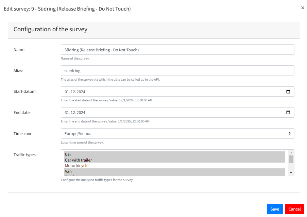Click the survey Name input field
This screenshot has height=217, width=307.
[x=177, y=50]
